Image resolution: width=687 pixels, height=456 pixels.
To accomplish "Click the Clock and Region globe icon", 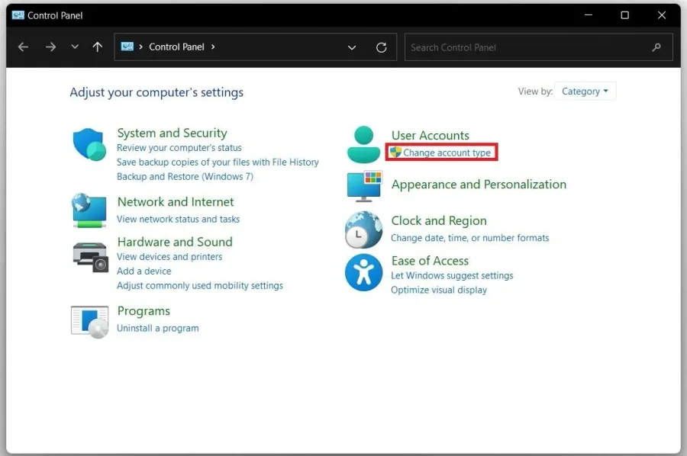I will (363, 230).
